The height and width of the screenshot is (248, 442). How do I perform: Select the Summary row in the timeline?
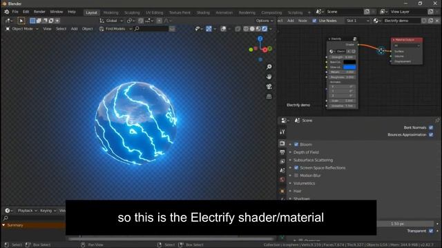click(33, 225)
